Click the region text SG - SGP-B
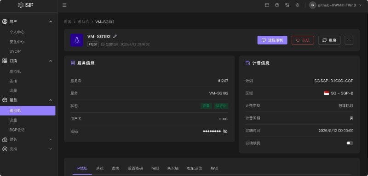This screenshot has width=368, height=176. point(342,93)
